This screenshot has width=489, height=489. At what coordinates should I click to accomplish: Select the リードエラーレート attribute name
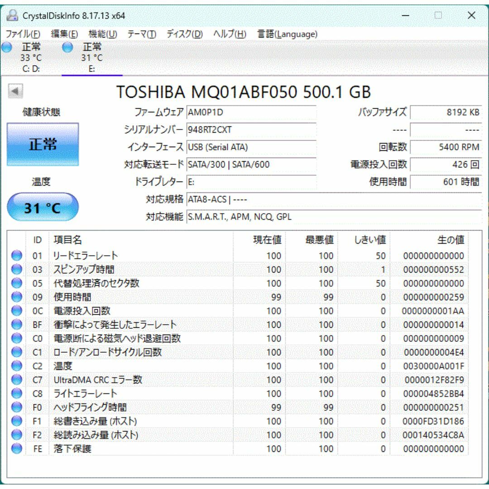pos(86,255)
